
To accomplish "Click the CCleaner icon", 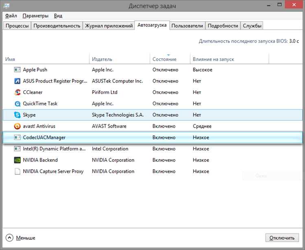I will click(x=17, y=92).
